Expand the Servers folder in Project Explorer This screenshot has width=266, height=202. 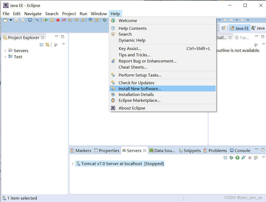[x=5, y=51]
